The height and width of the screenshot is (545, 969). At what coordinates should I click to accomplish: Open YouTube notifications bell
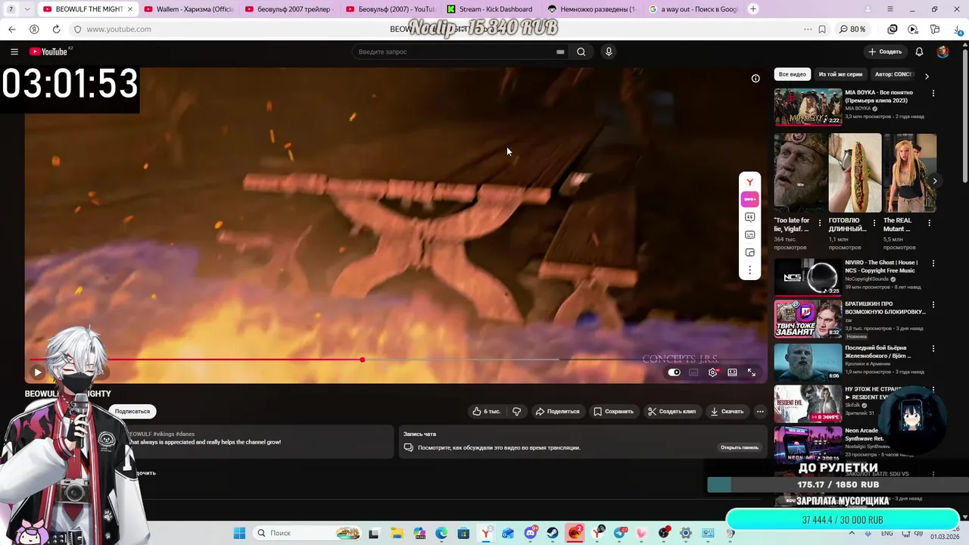[x=919, y=51]
